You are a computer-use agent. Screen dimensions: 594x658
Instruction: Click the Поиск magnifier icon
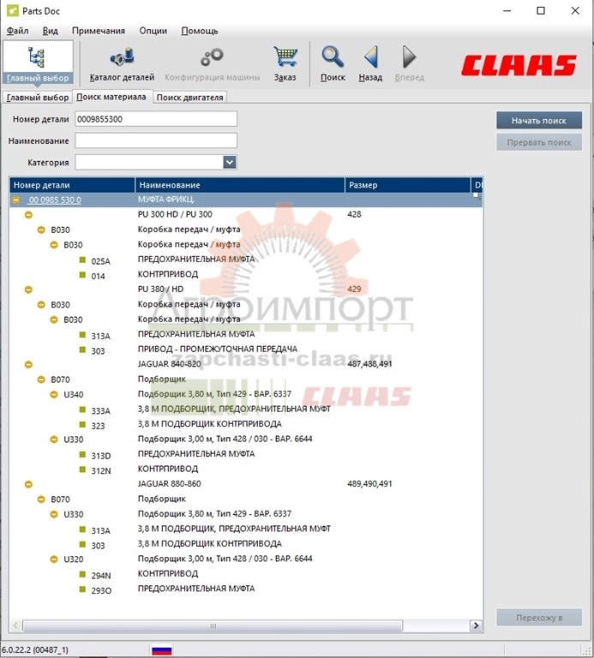pos(333,63)
